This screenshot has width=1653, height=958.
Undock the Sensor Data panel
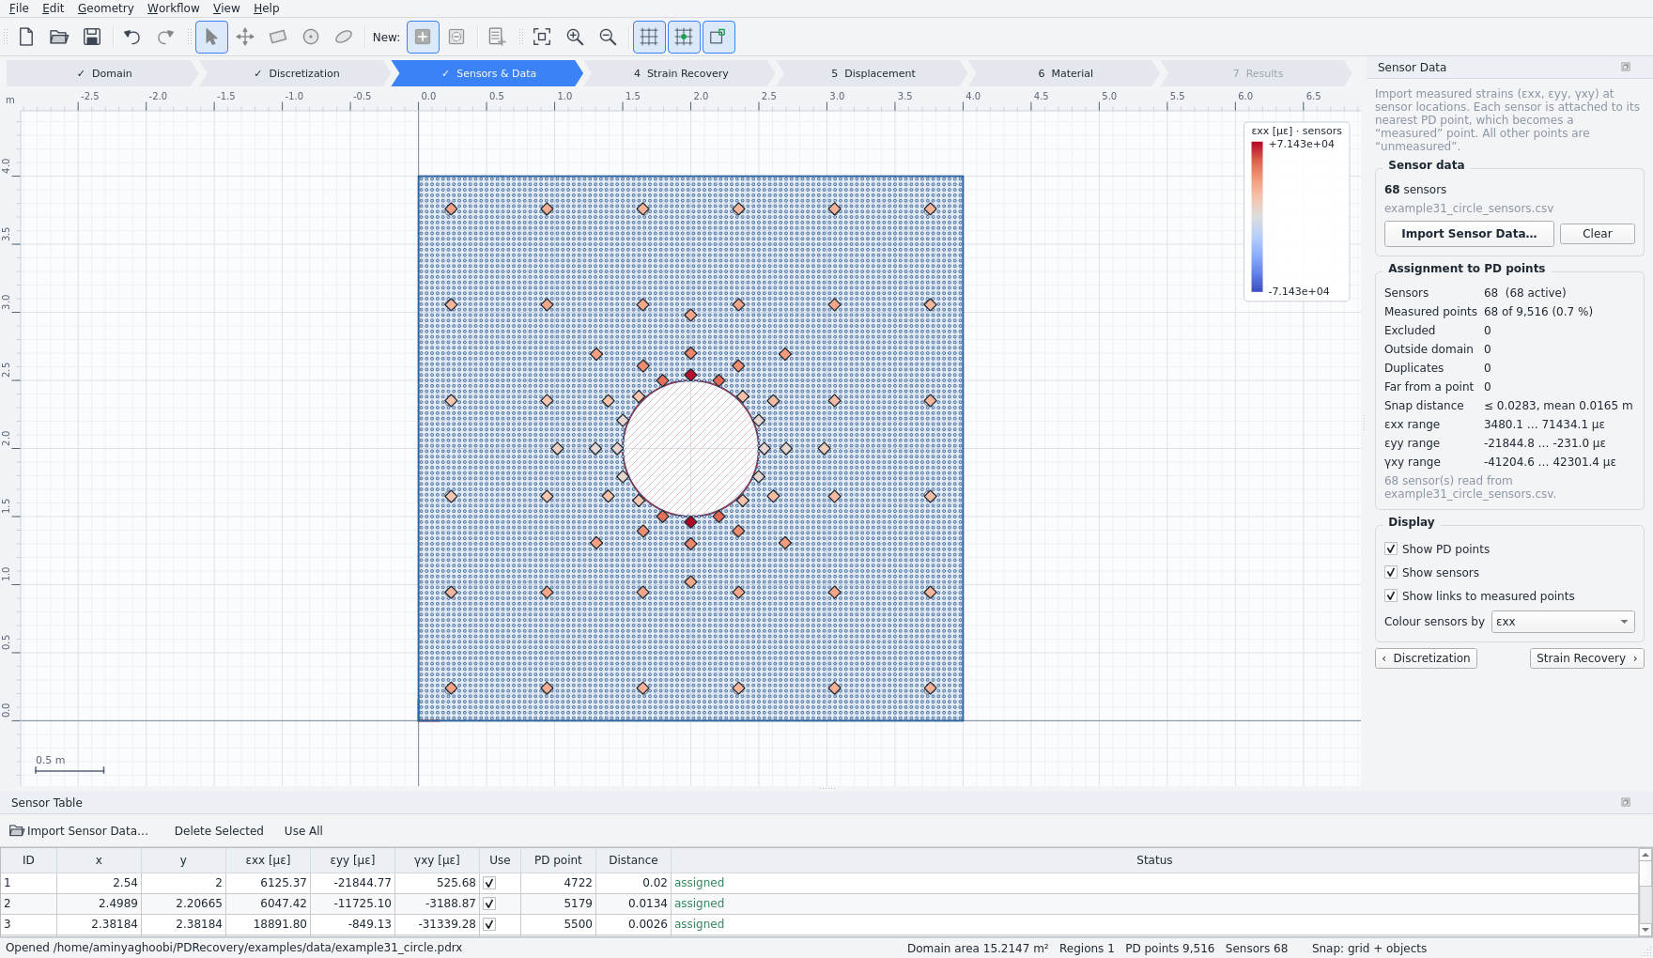1626,67
